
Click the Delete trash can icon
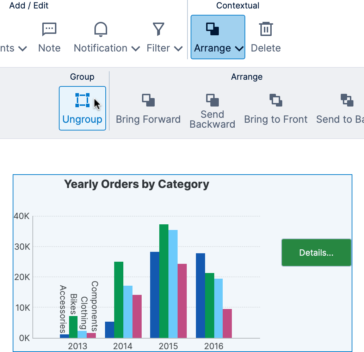[x=266, y=29]
